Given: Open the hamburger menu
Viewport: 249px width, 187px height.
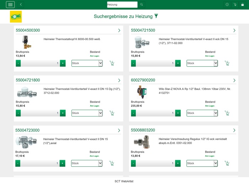Looking at the screenshot, I should coord(10,5).
